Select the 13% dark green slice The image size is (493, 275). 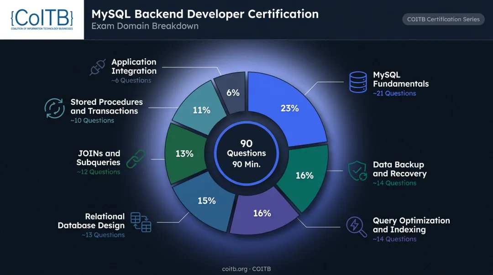click(x=184, y=154)
